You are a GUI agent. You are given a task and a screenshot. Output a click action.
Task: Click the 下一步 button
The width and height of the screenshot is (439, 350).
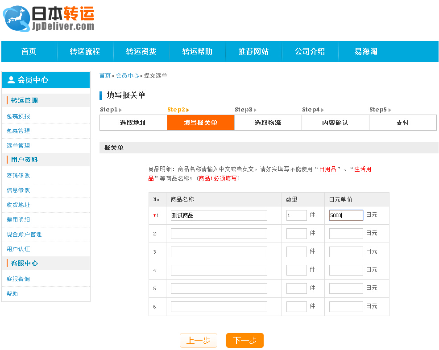click(x=244, y=340)
